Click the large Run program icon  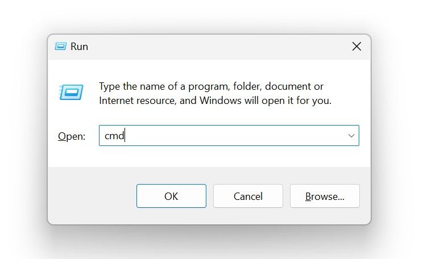[71, 92]
